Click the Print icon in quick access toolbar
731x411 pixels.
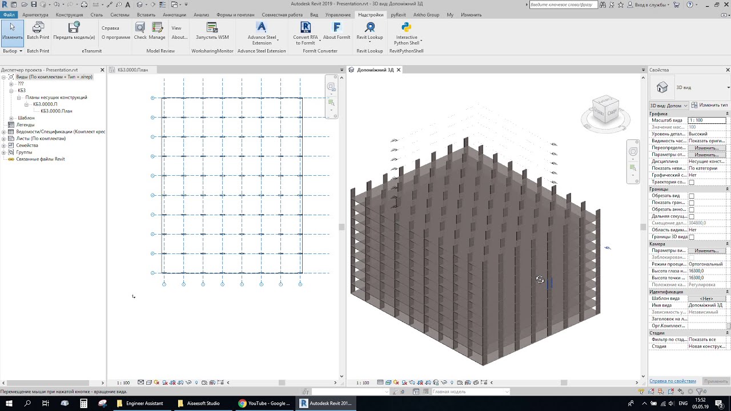click(x=84, y=5)
